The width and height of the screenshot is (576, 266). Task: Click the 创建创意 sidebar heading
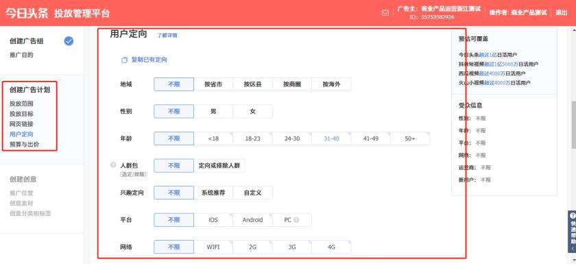(x=23, y=180)
